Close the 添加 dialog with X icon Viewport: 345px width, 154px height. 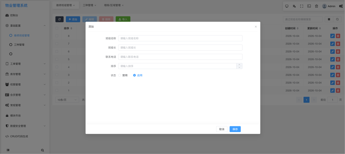256,27
